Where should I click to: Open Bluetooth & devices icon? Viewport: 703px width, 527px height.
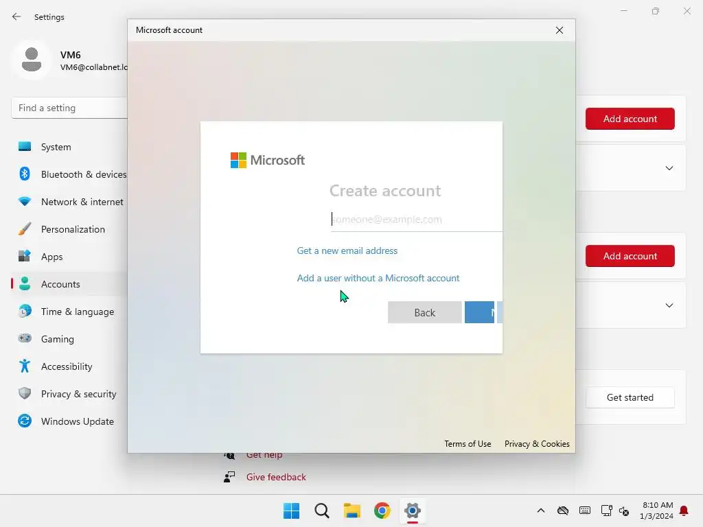point(25,174)
